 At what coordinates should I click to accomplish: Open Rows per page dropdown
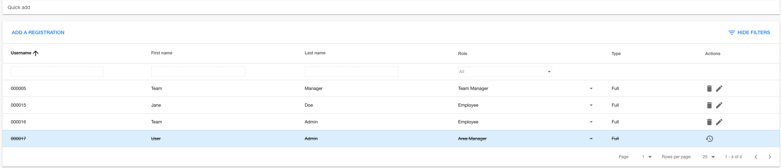pos(709,157)
